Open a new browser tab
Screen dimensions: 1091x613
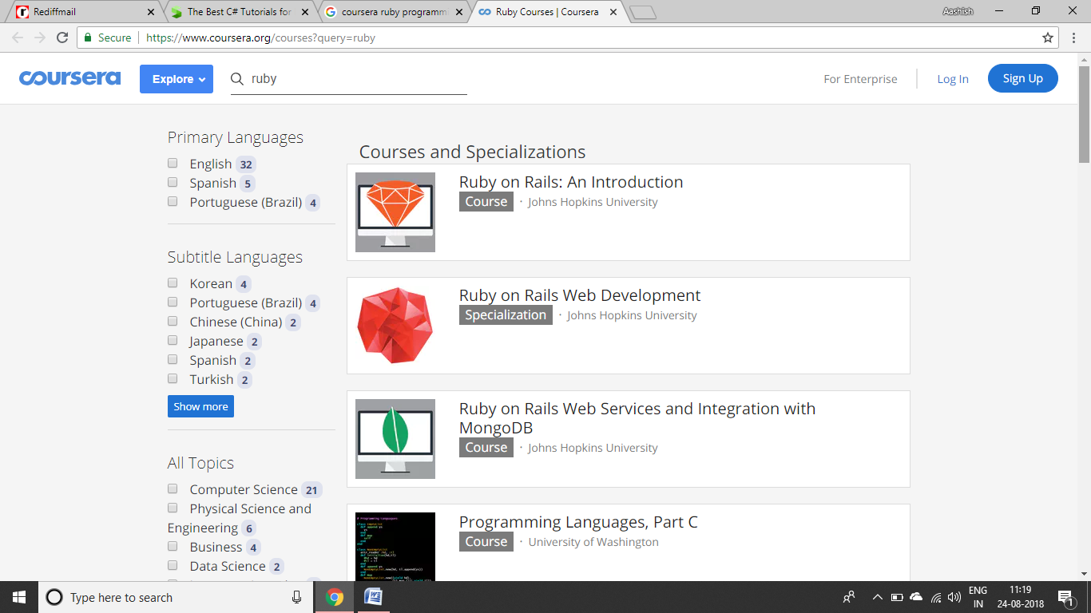tap(642, 12)
